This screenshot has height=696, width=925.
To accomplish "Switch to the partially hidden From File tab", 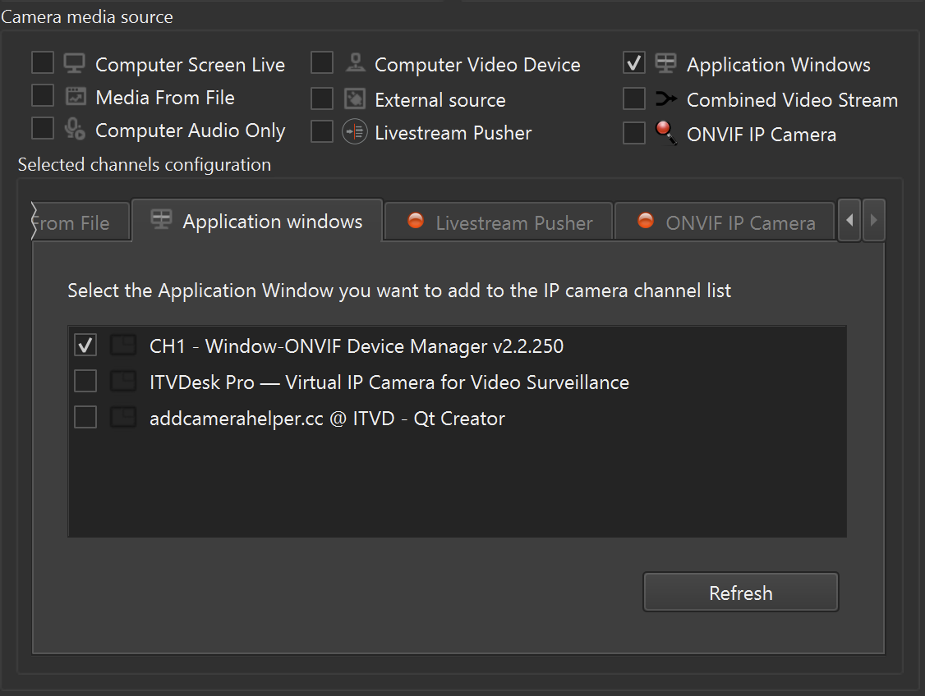I will click(80, 222).
